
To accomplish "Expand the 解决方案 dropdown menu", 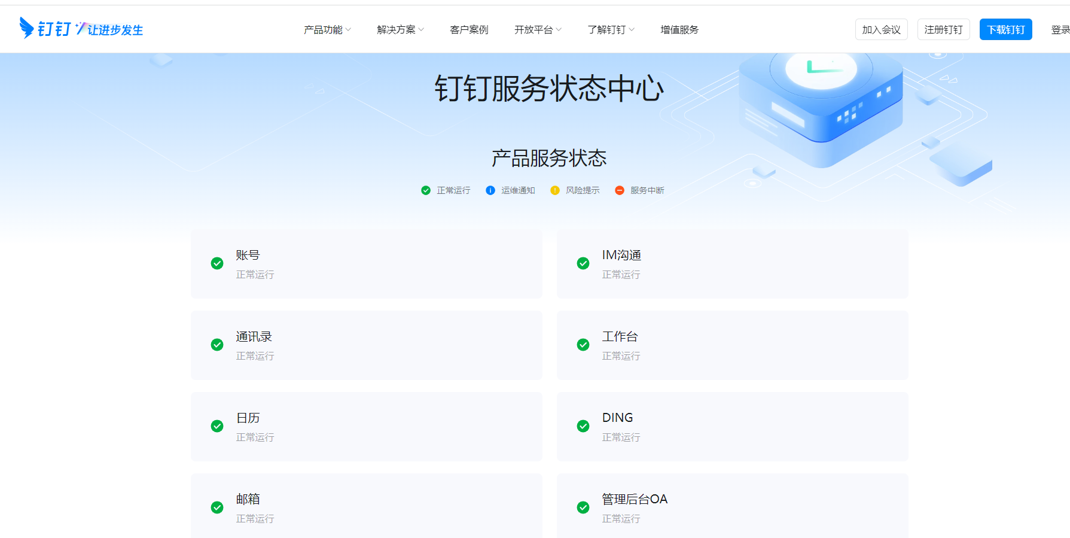I will [400, 29].
